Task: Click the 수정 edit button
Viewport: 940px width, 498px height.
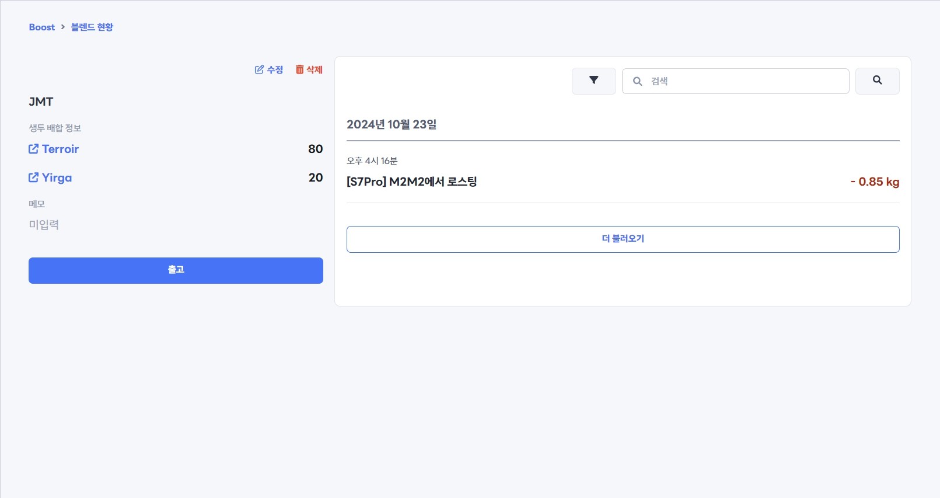Action: [x=269, y=69]
